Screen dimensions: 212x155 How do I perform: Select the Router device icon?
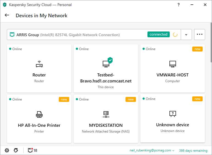pos(39,64)
